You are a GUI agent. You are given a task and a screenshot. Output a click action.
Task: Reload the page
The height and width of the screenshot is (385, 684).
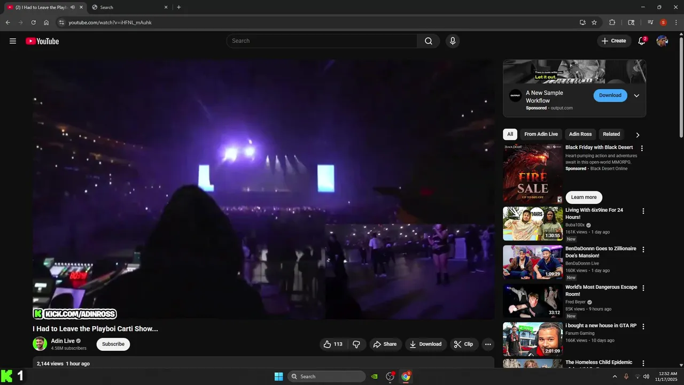33,22
